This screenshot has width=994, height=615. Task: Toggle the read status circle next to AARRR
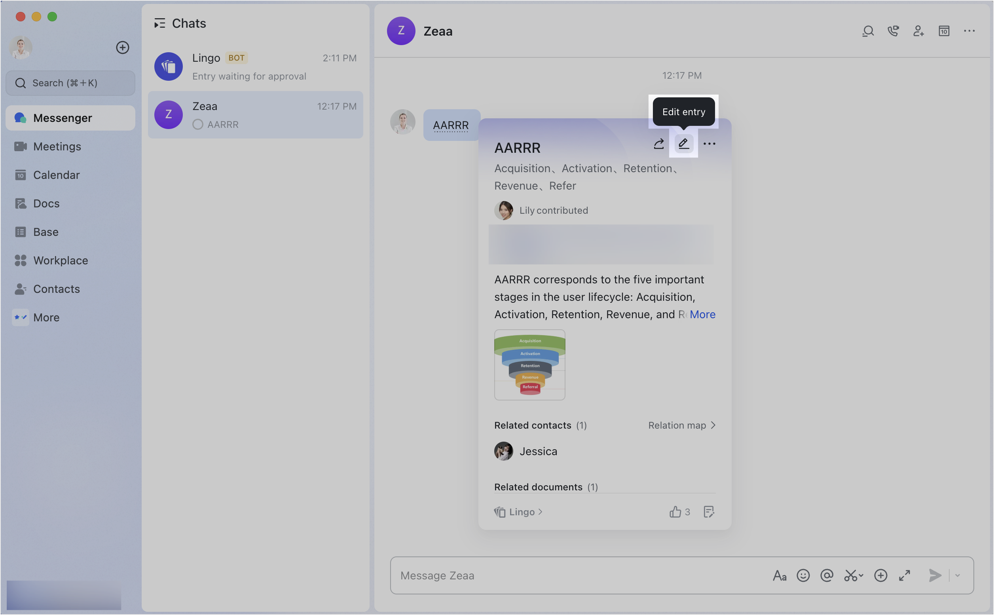pos(198,124)
